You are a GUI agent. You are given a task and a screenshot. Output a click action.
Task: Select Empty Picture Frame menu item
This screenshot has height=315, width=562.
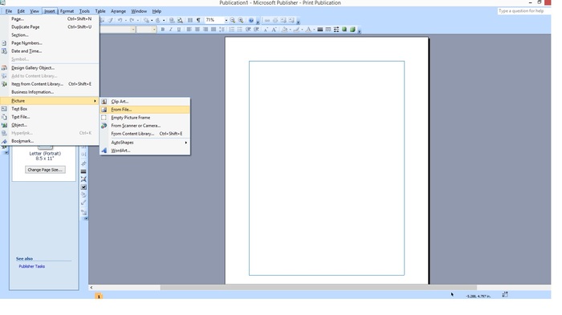tap(145, 117)
